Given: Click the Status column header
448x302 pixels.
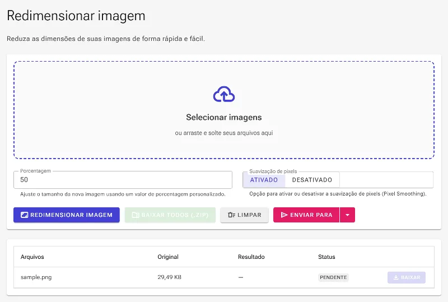Looking at the screenshot, I should (326, 257).
